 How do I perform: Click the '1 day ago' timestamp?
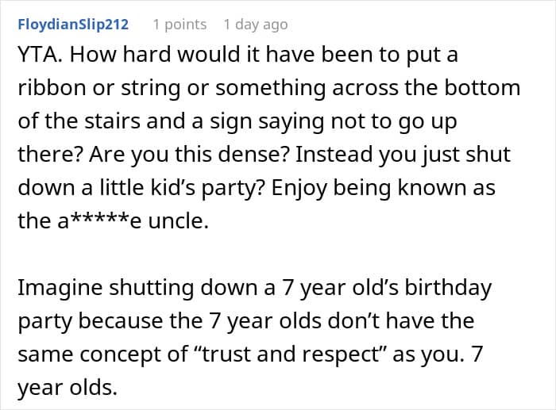point(256,25)
